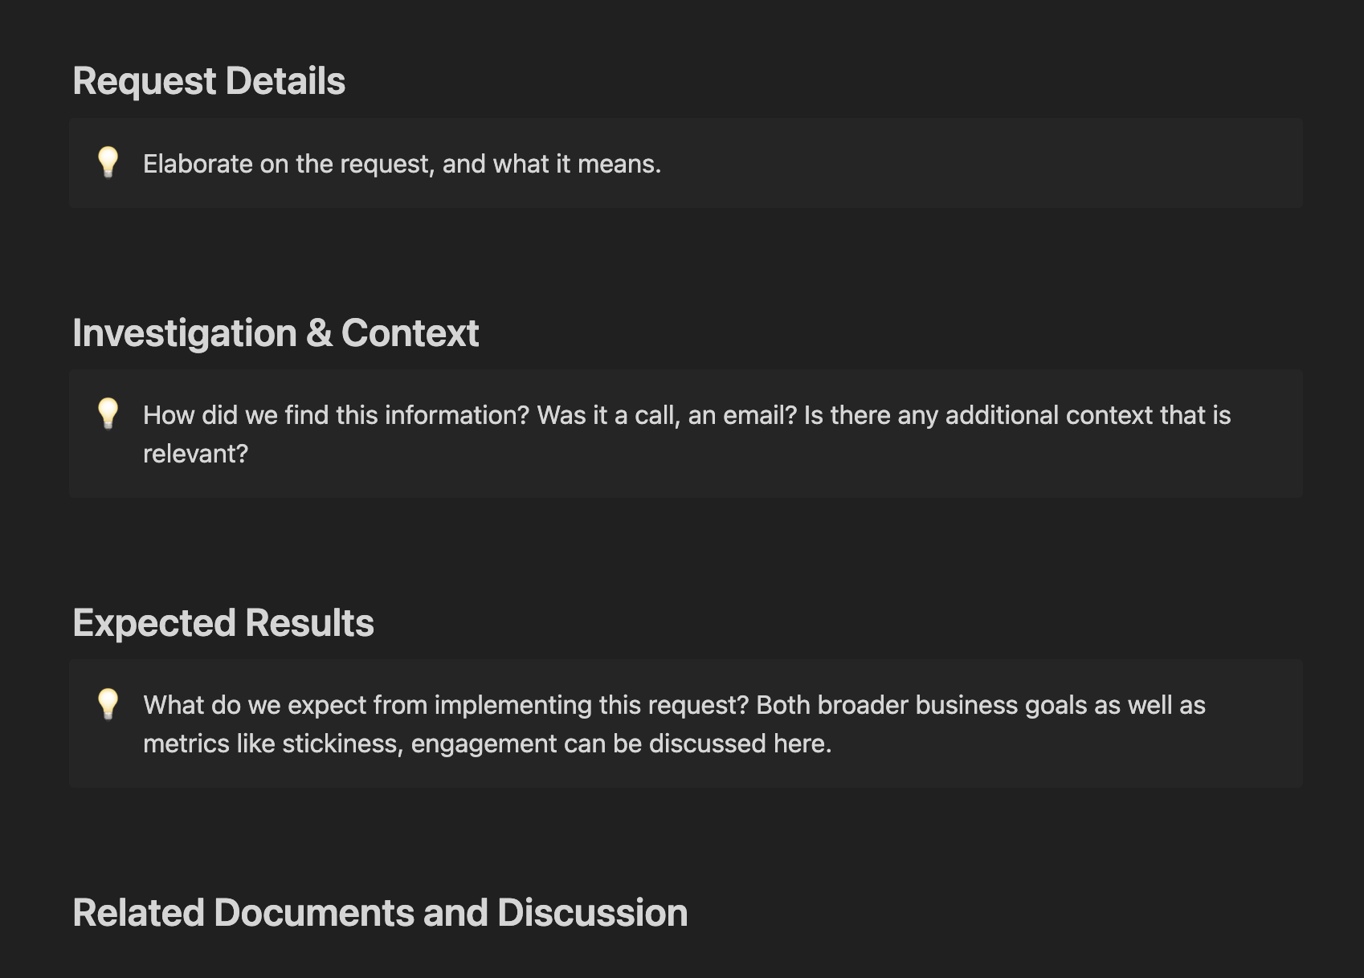The height and width of the screenshot is (978, 1364).
Task: Click the lightbulb icon in Request Details callout
Action: click(x=108, y=162)
